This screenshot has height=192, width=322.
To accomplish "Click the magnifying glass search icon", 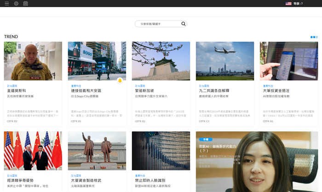I will 184,24.
